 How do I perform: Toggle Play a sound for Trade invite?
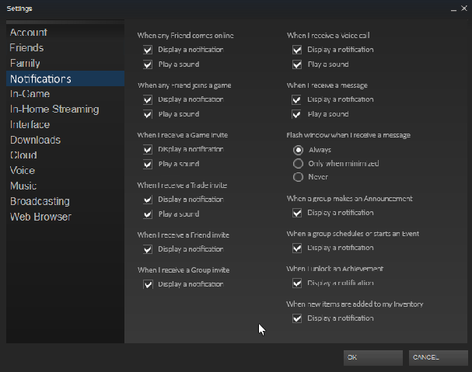tap(148, 214)
